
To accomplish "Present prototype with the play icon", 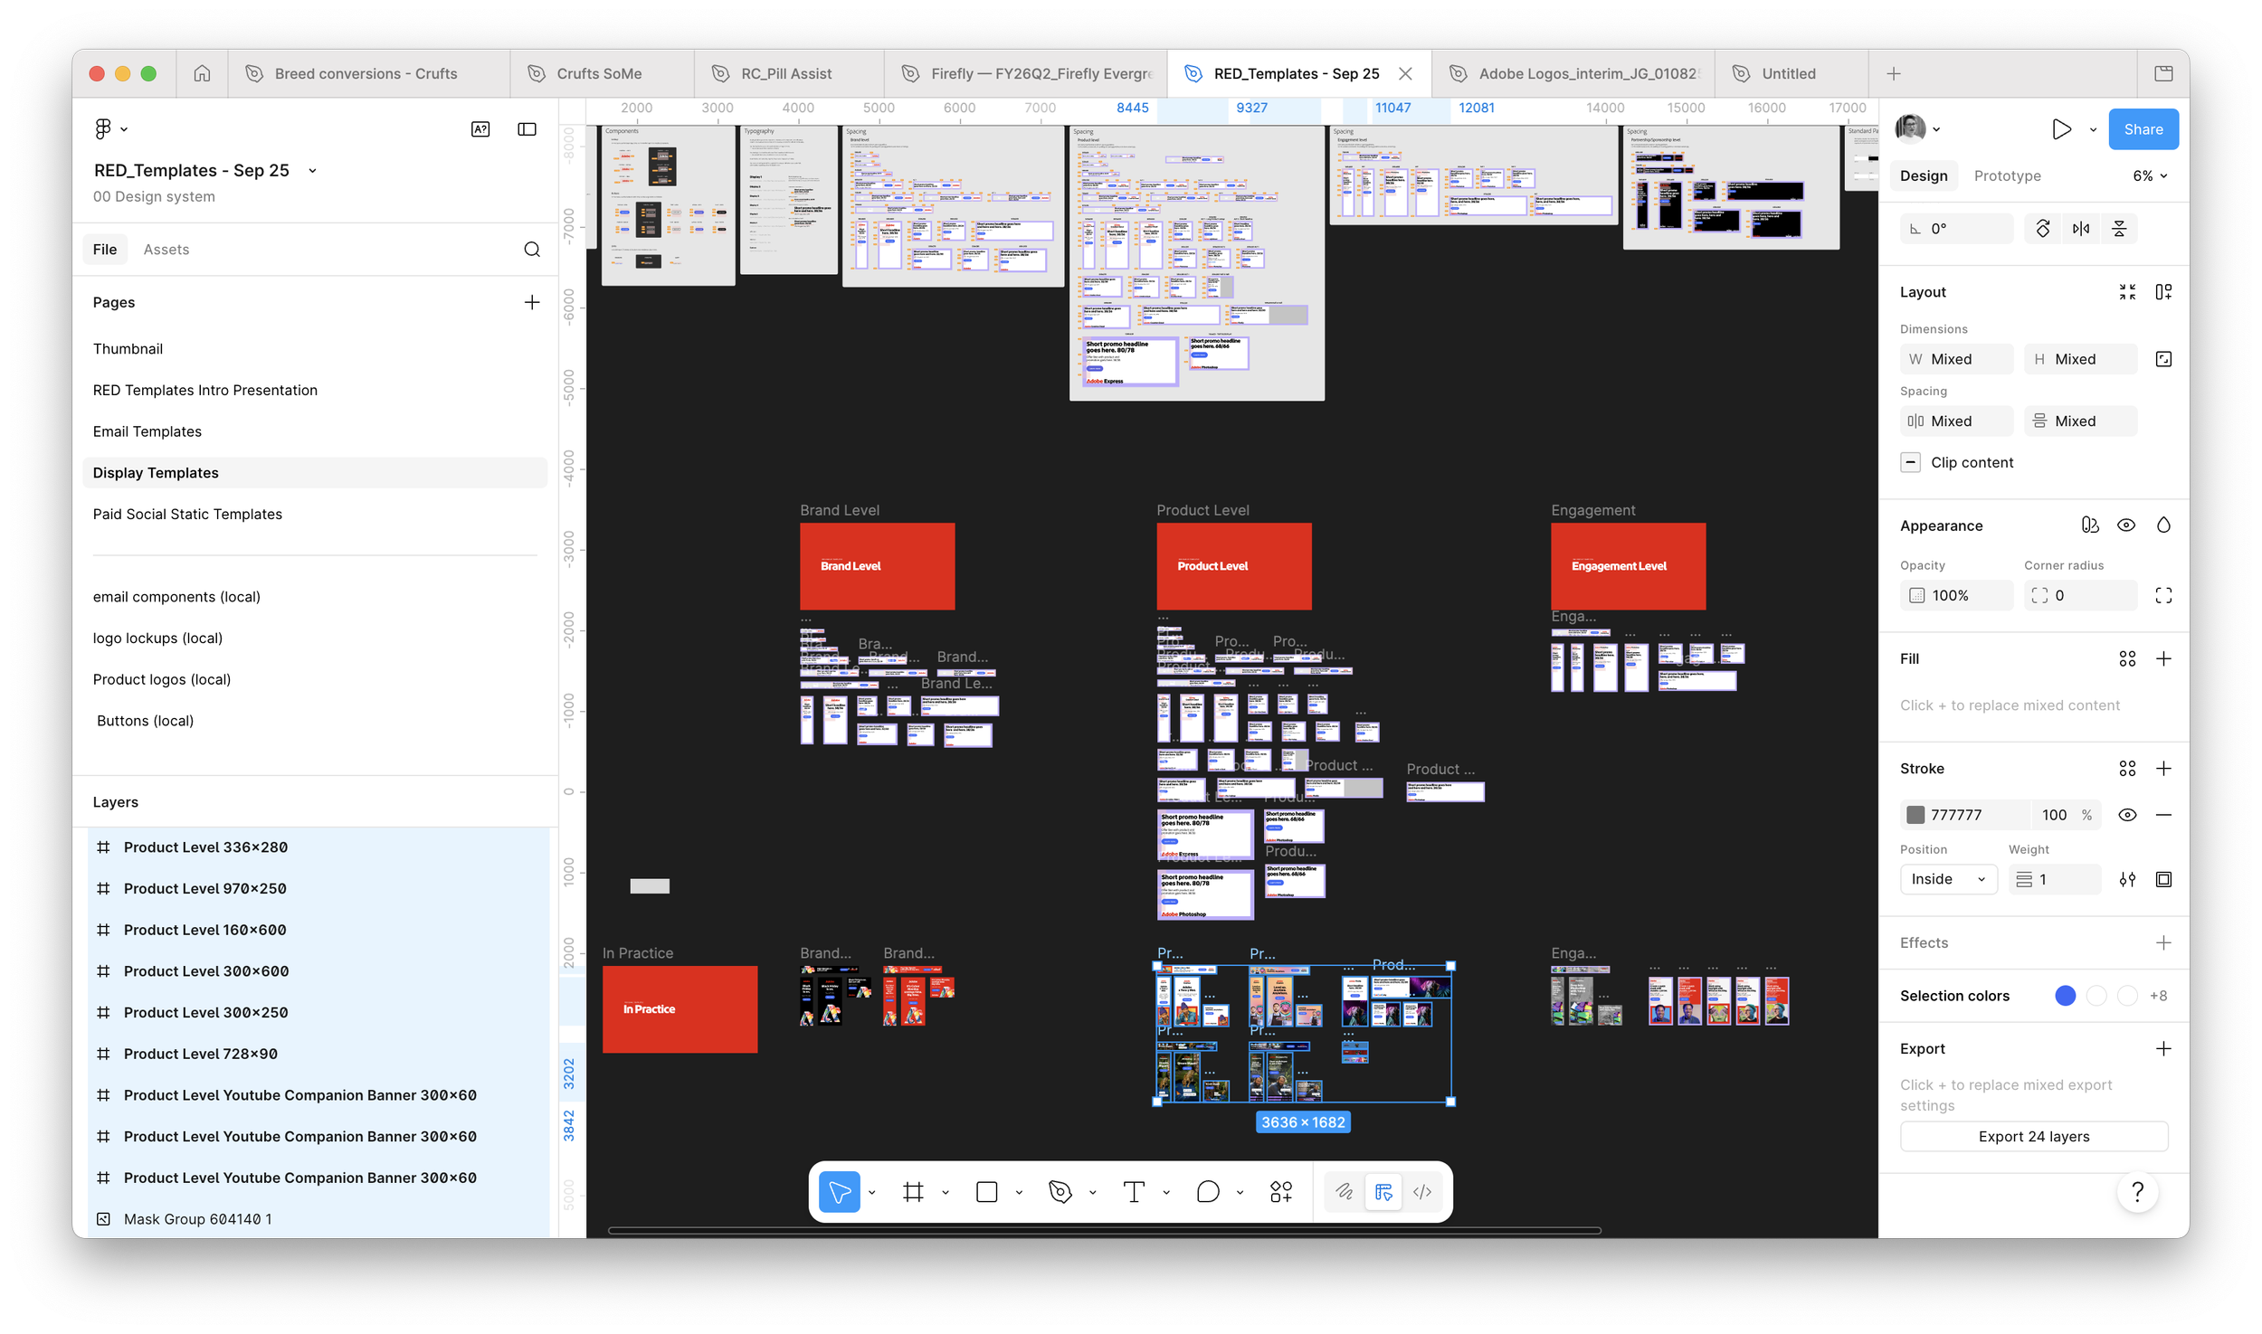I will tap(2060, 129).
